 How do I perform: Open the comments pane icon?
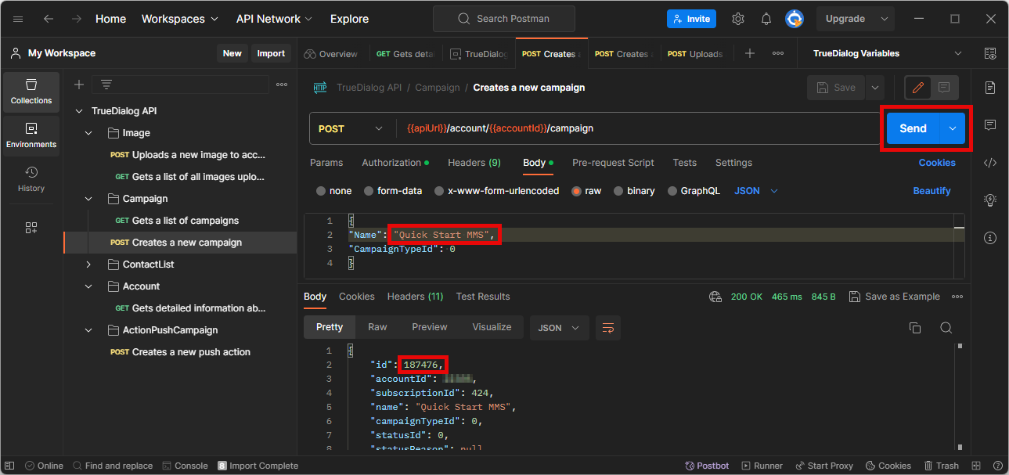coord(990,125)
